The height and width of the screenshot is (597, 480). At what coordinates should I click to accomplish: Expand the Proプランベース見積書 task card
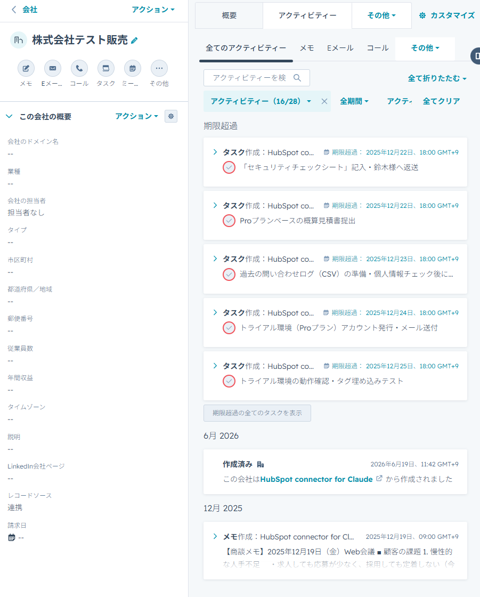click(215, 206)
